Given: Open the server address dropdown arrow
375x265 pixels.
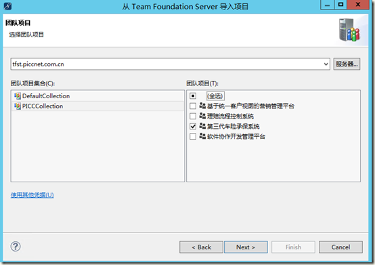Looking at the screenshot, I should [x=326, y=64].
